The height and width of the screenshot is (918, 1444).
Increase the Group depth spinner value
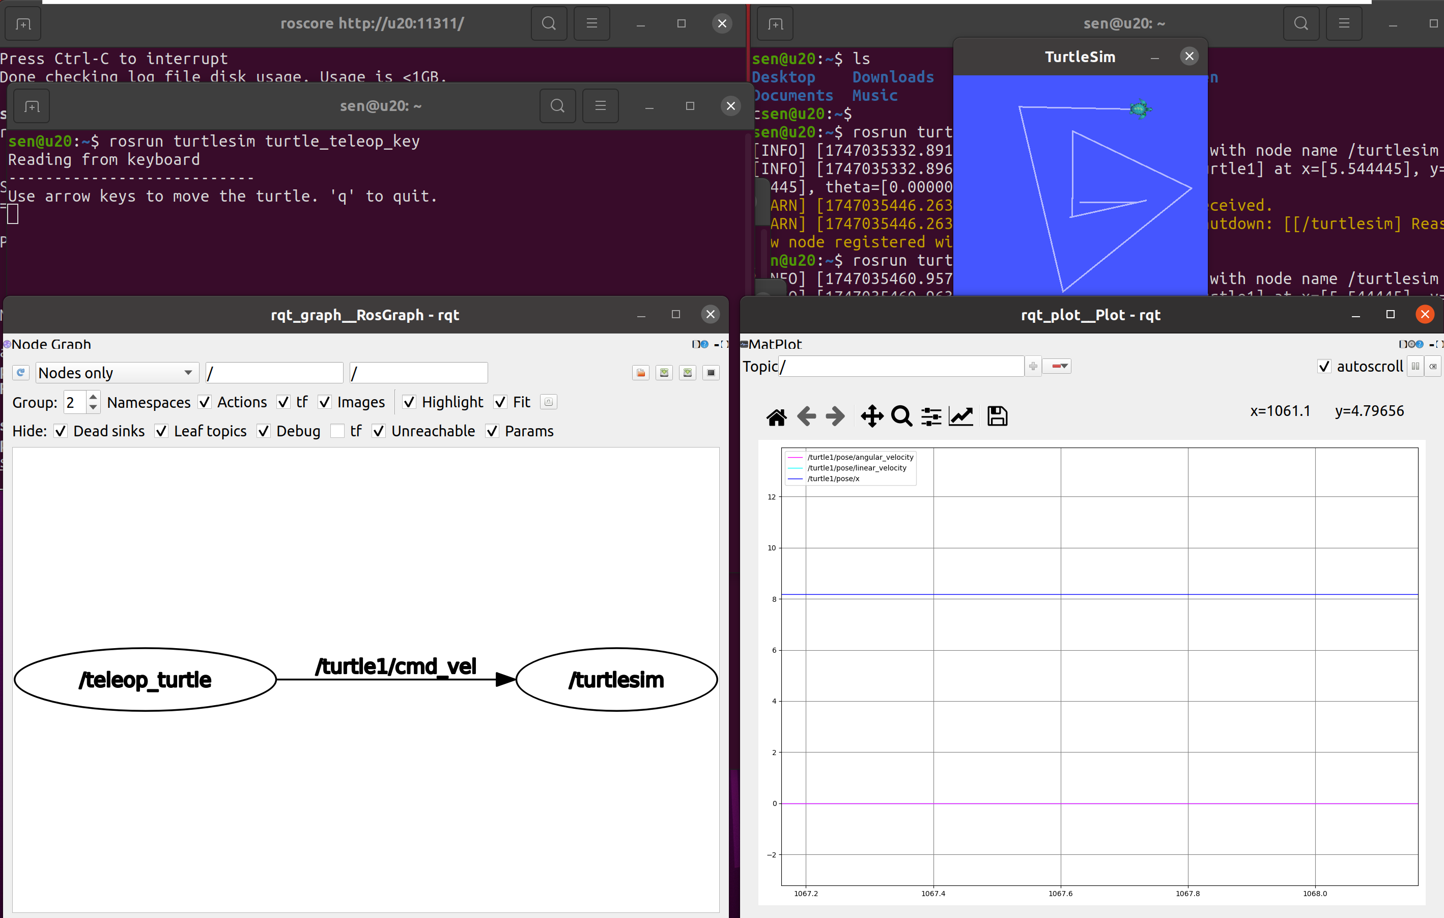pyautogui.click(x=93, y=397)
